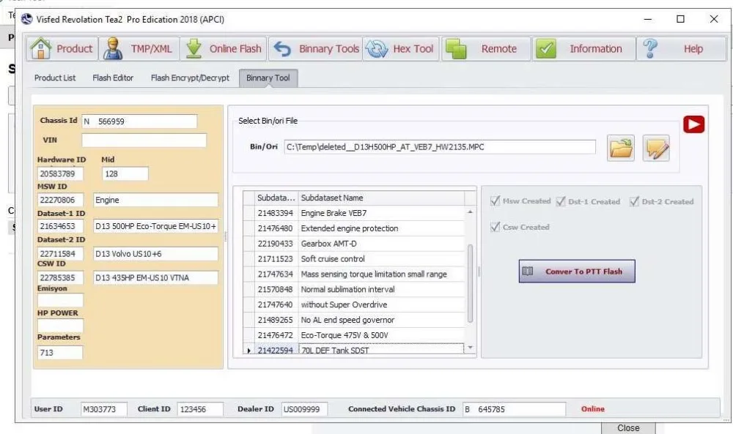733x434 pixels.
Task: Open the Hex Tool toolbar section
Action: click(x=401, y=48)
